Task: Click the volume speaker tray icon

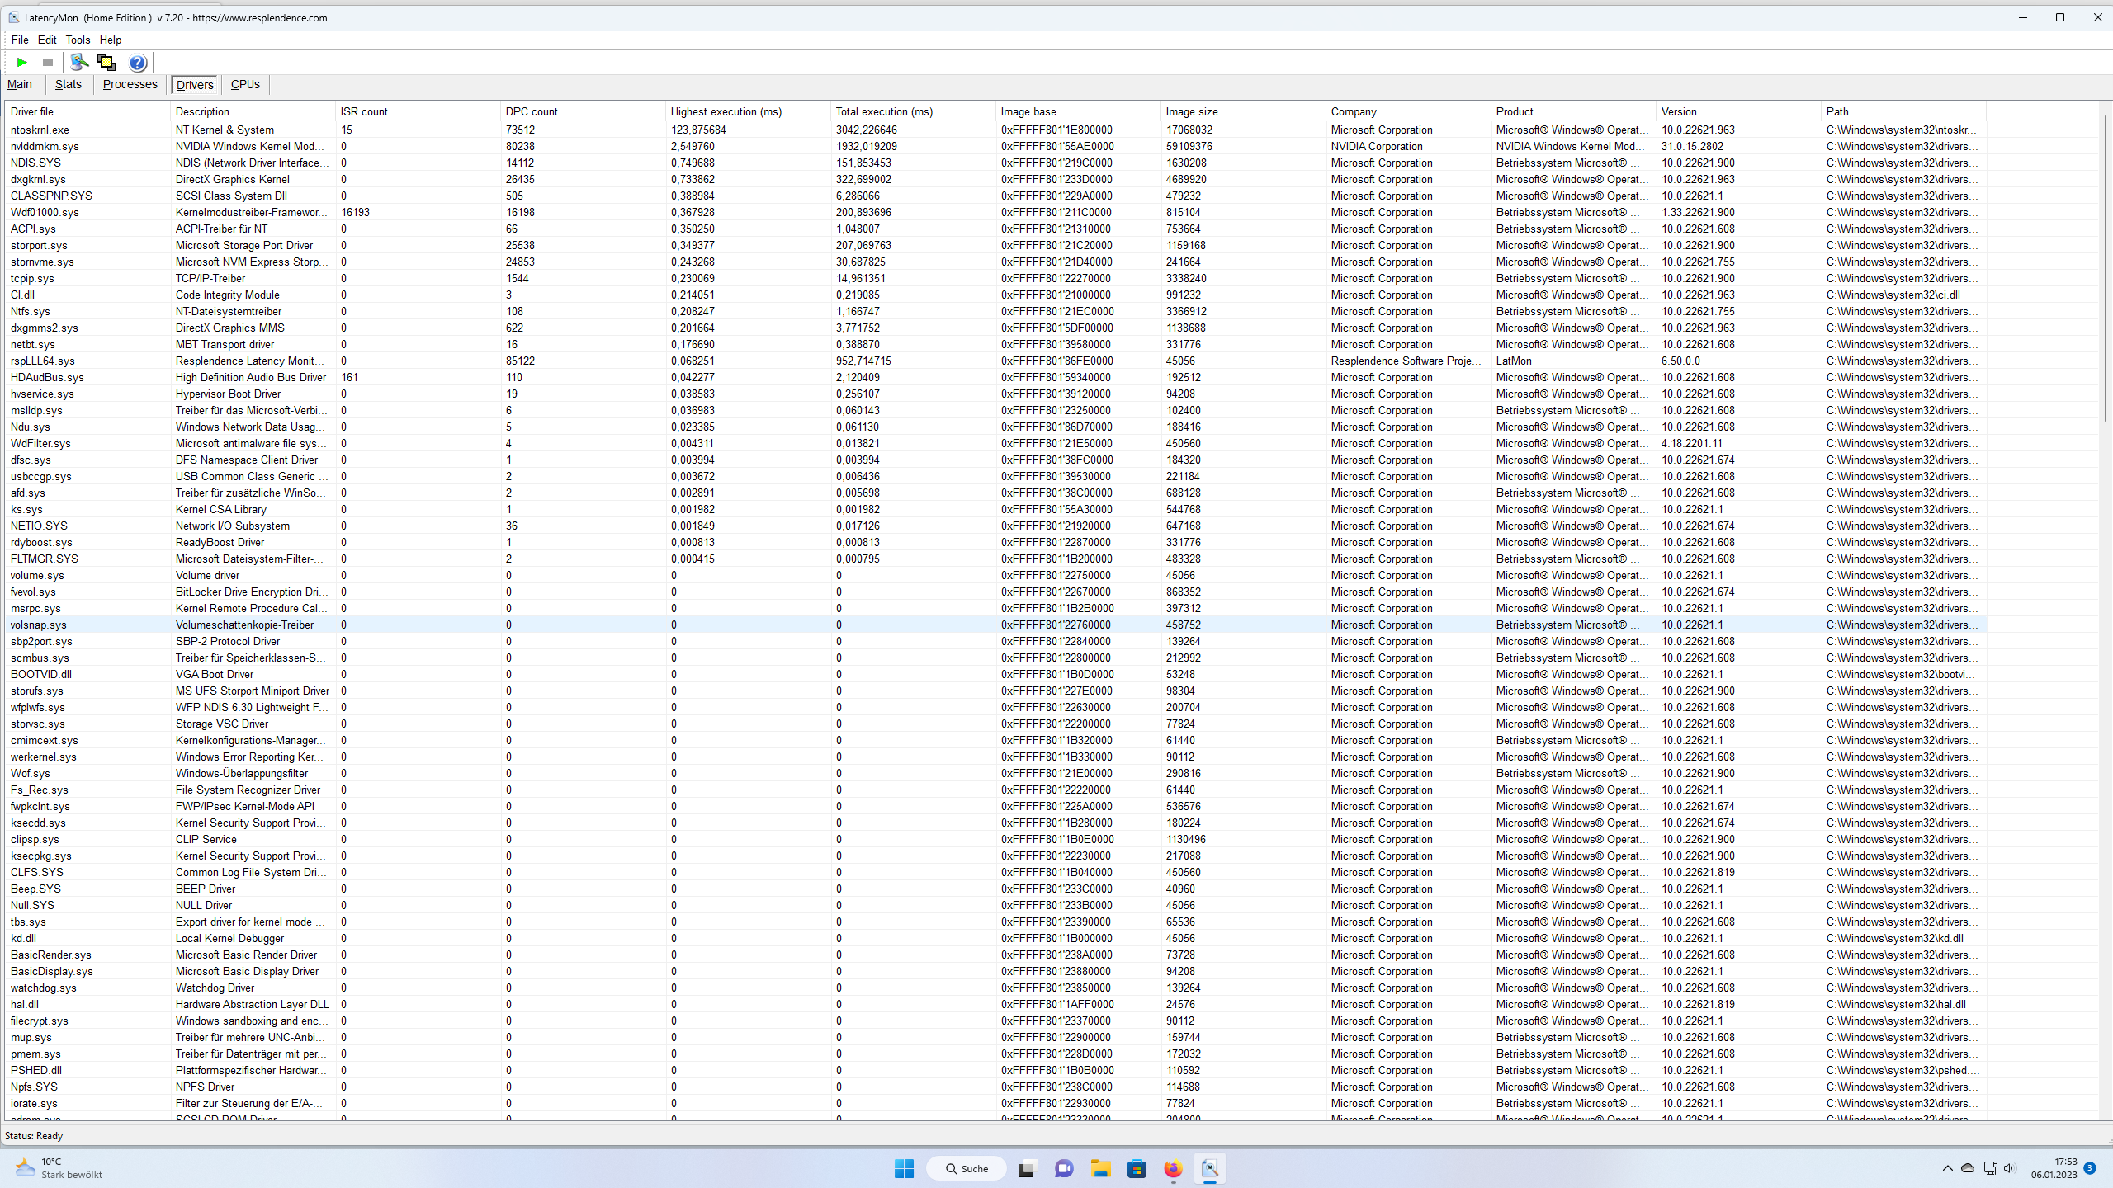Action: coord(2009,1168)
